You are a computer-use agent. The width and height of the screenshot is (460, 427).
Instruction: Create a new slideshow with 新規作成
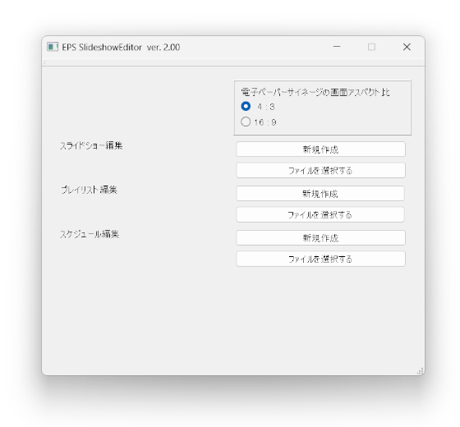tap(320, 149)
